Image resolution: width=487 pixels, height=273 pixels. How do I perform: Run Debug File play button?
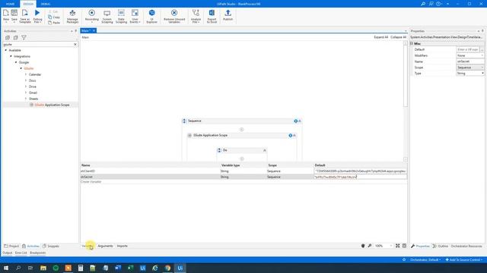click(x=37, y=13)
